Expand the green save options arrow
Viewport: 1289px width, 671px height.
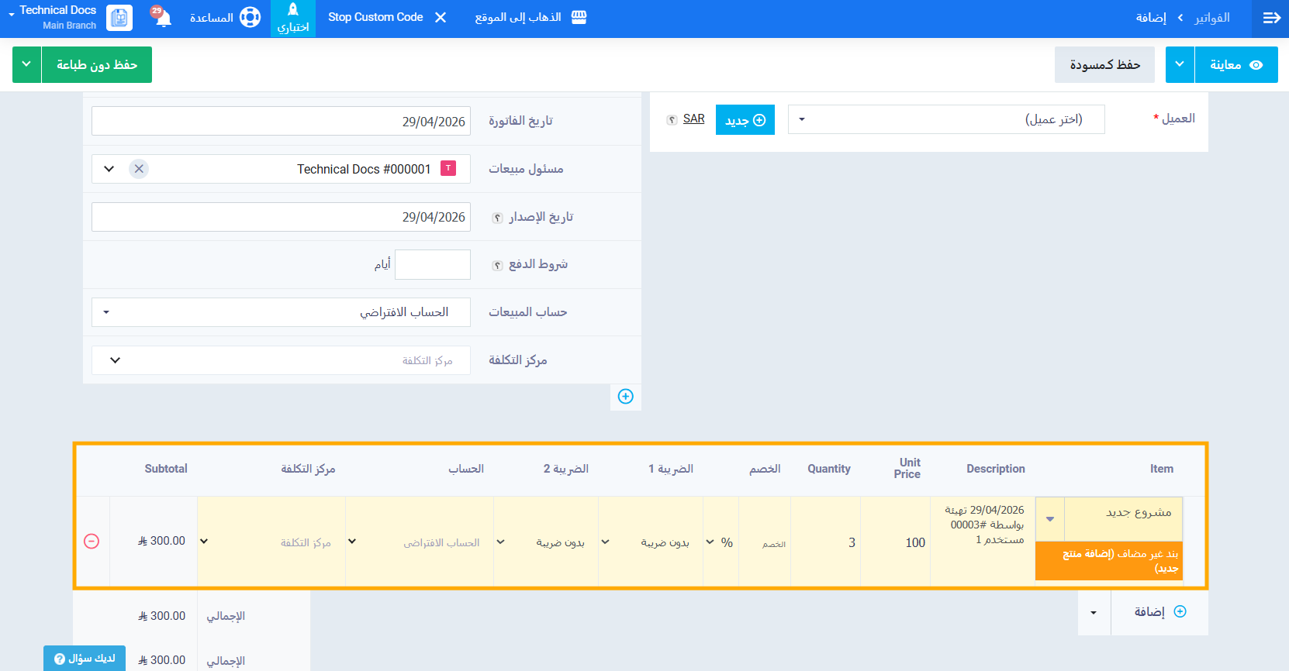point(26,64)
